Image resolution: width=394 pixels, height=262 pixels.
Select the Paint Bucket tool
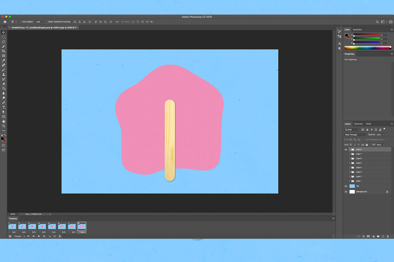4,88
